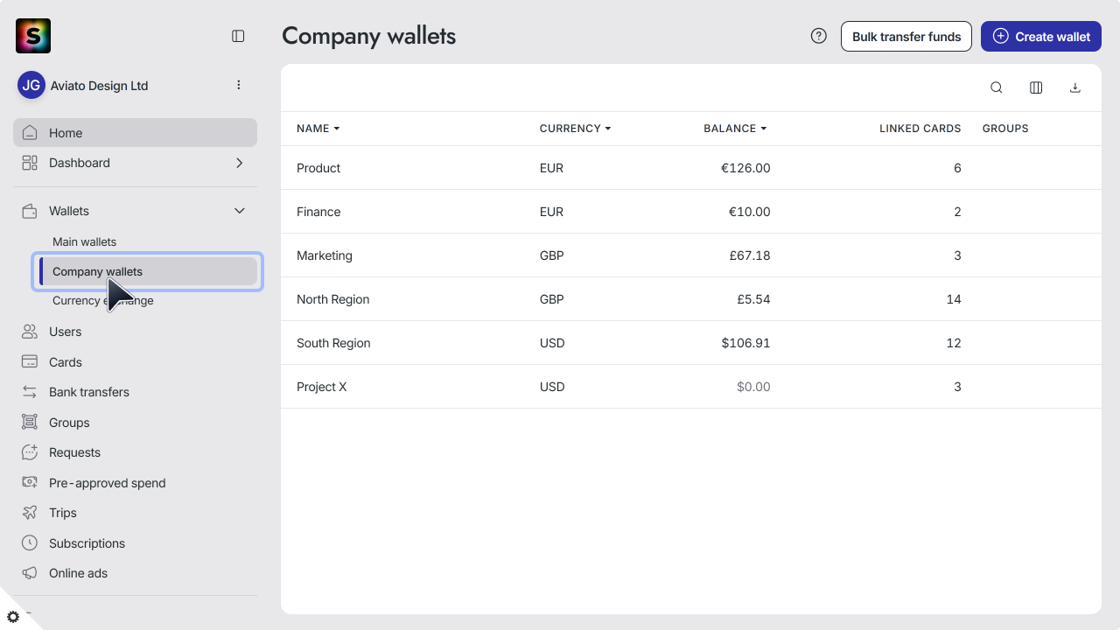
Task: Open Main wallets page
Action: 84,241
